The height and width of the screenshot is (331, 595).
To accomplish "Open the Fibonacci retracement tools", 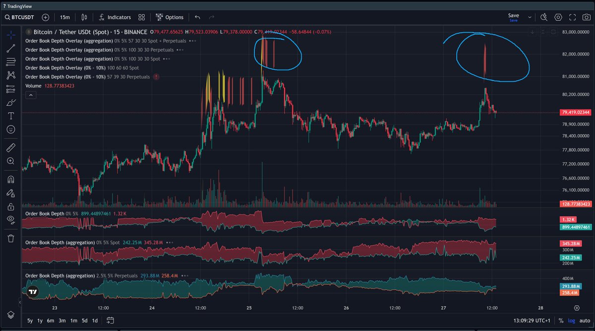I will pos(10,62).
